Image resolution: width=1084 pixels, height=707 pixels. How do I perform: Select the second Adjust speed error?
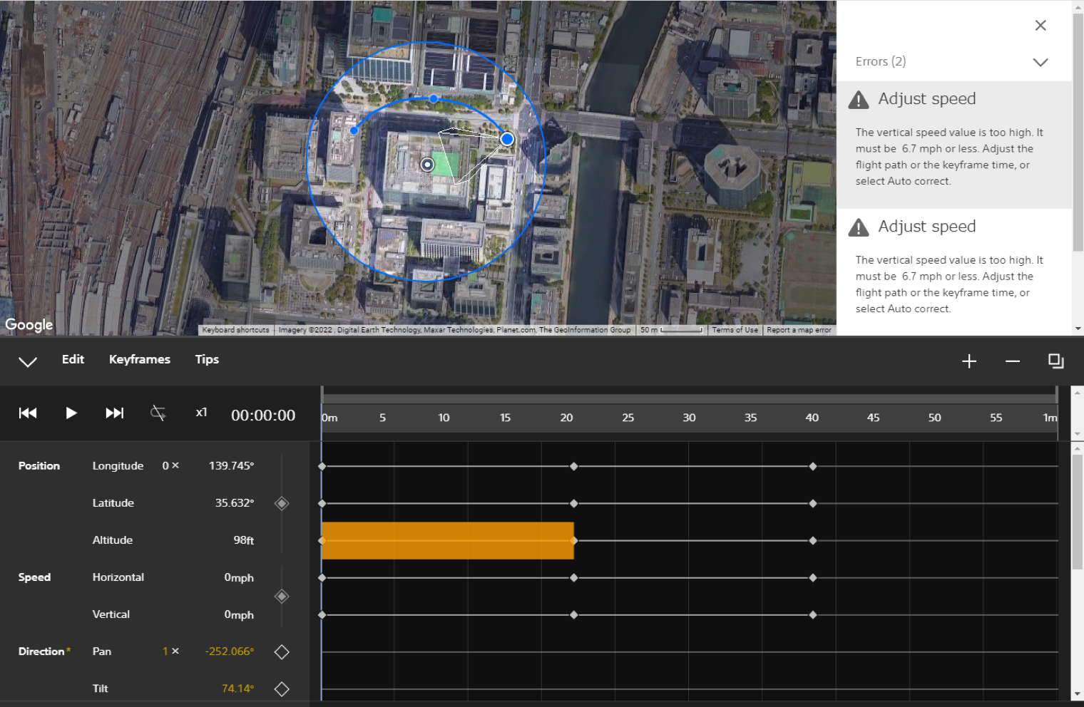[x=954, y=272]
